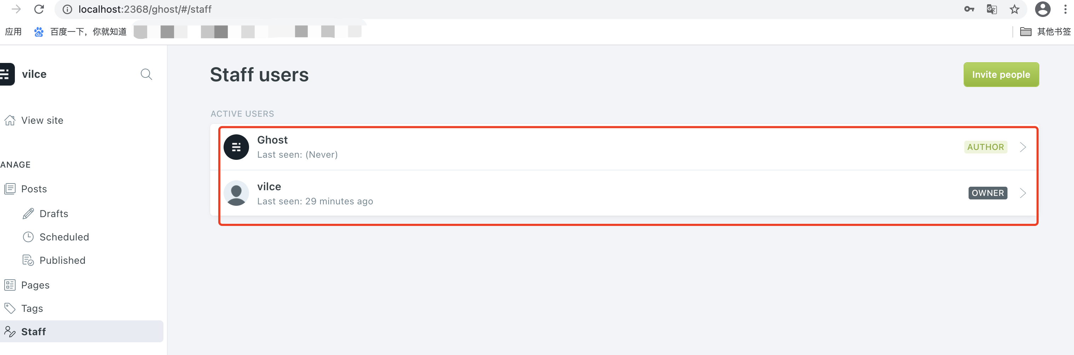Viewport: 1074px width, 355px height.
Task: Click the vilce site logo icon
Action: [x=6, y=74]
